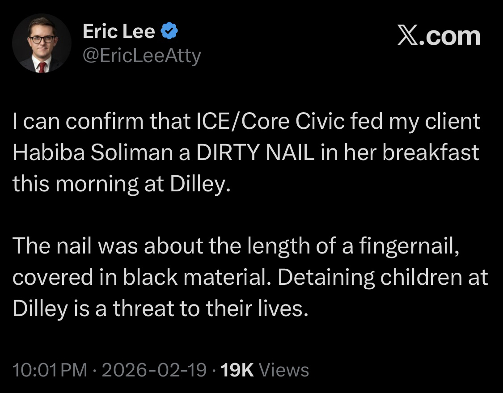Click the Views label
Viewport: 503px width, 393px height.
(x=284, y=370)
